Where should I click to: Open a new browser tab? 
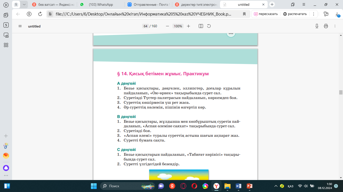[x=272, y=4]
